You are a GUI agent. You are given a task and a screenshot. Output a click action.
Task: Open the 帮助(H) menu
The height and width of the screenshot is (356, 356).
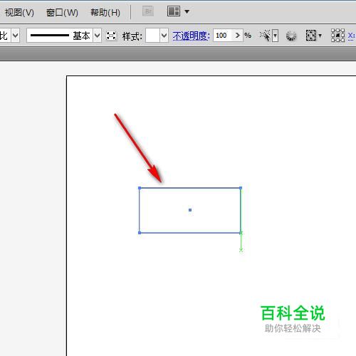105,12
